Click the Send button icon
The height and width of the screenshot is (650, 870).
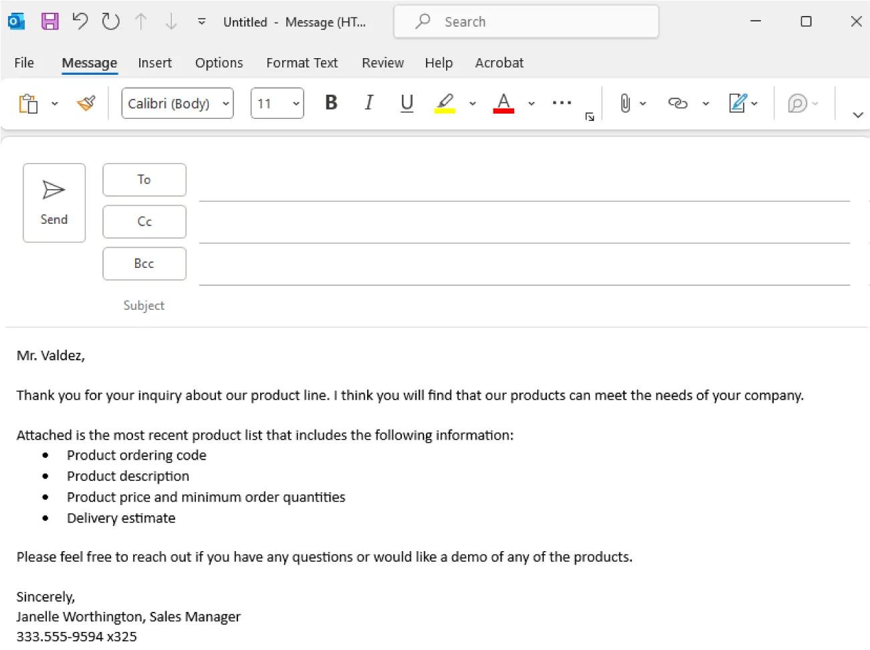click(x=53, y=191)
